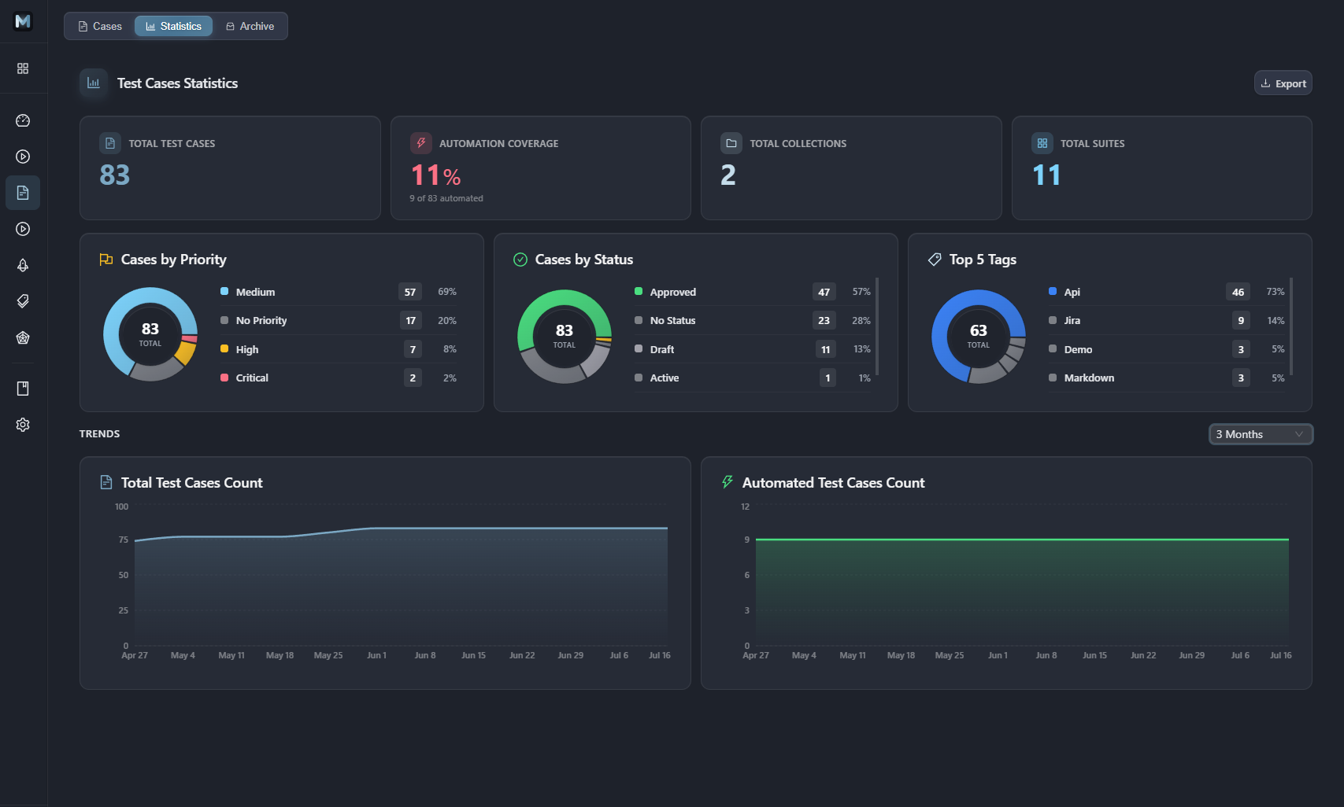Click the Export button

tap(1283, 83)
